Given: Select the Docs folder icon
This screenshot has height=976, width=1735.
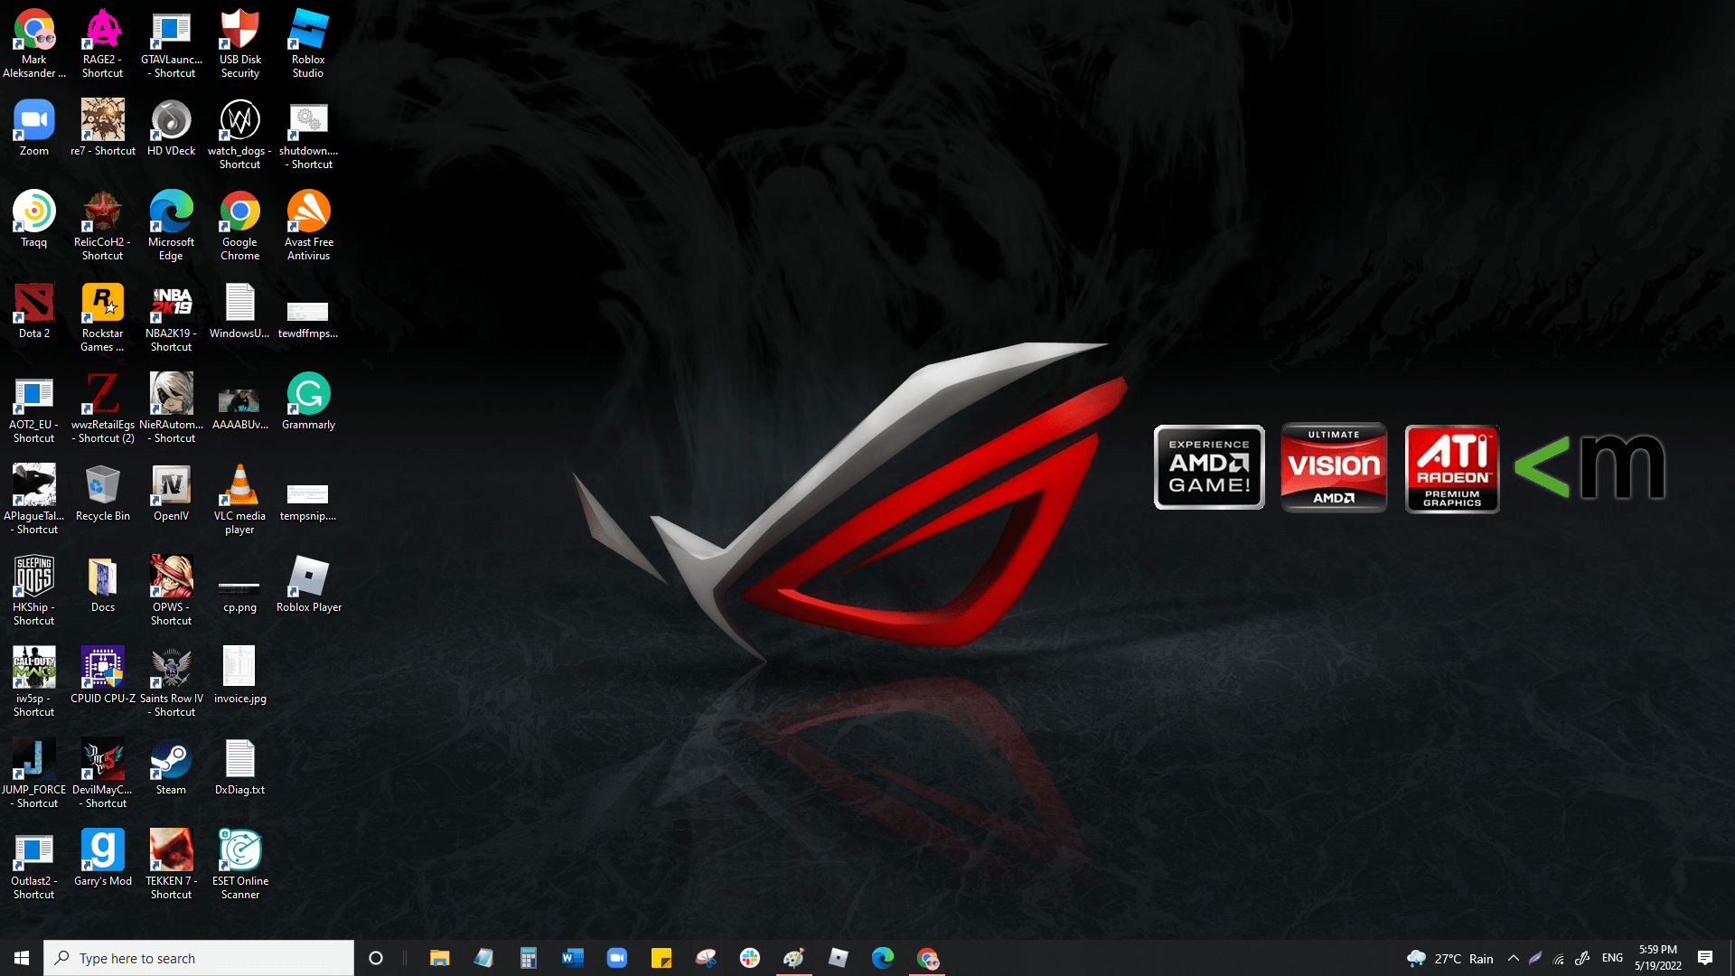Looking at the screenshot, I should pos(102,585).
